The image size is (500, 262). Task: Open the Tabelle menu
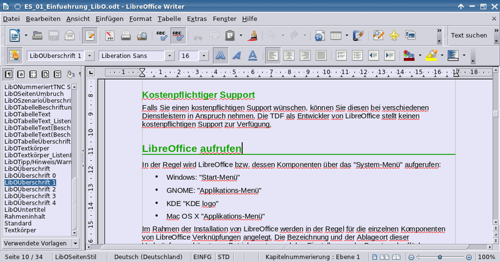(x=169, y=19)
